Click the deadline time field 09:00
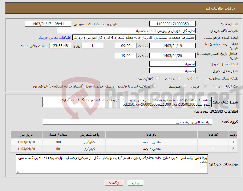Viewport: 243px width, 191px height. click(126, 46)
